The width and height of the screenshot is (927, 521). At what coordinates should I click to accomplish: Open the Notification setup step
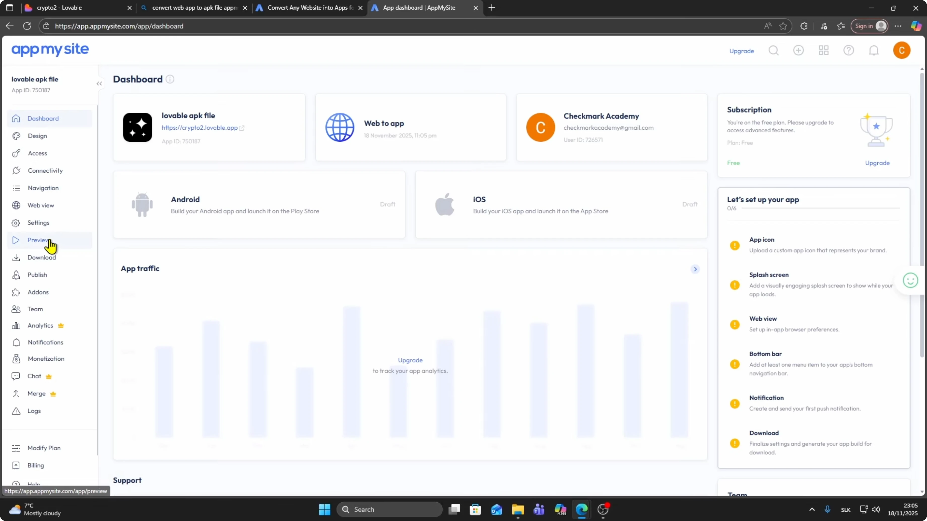coord(814,403)
